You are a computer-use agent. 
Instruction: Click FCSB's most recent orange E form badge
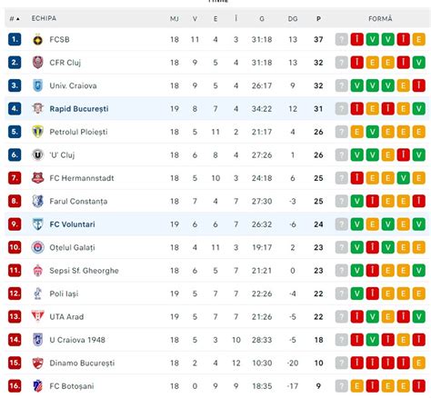(x=418, y=39)
